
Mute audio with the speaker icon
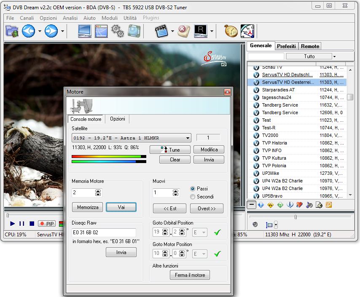pyautogui.click(x=255, y=225)
